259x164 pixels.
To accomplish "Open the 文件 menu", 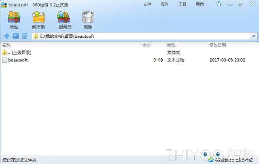I will click(x=147, y=4).
